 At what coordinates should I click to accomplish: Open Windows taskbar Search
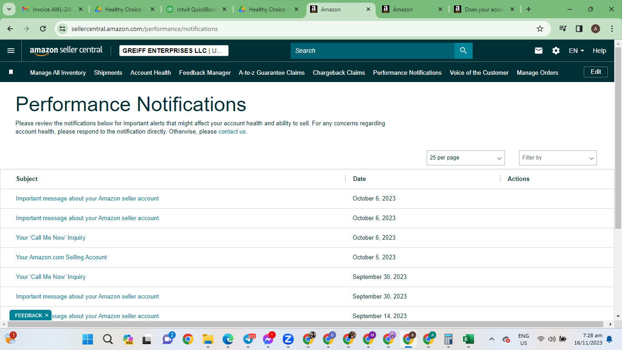coord(108,339)
